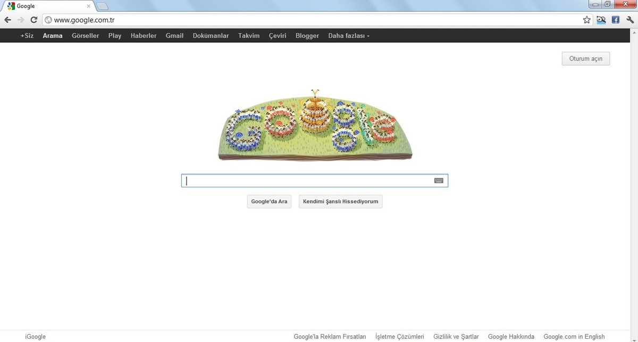This screenshot has height=342, width=638.
Task: Open Gmail from the top bar
Action: (174, 36)
